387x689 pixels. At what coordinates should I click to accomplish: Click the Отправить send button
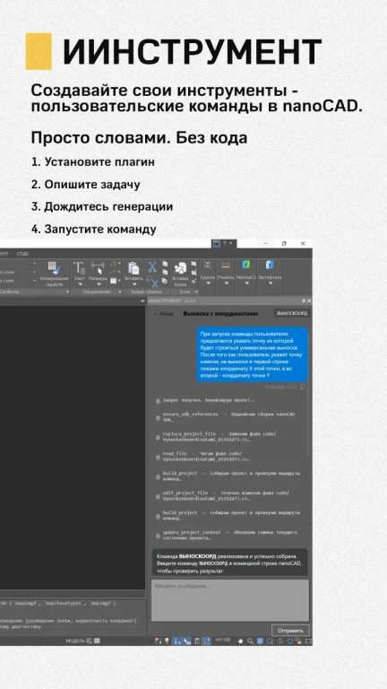click(x=290, y=630)
